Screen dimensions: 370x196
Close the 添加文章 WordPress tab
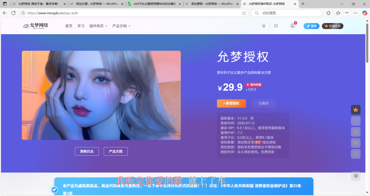[x=122, y=4]
